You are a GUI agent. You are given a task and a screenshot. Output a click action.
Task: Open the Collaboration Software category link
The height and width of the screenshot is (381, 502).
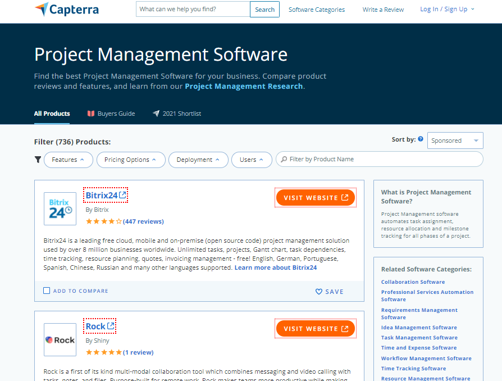[413, 282]
